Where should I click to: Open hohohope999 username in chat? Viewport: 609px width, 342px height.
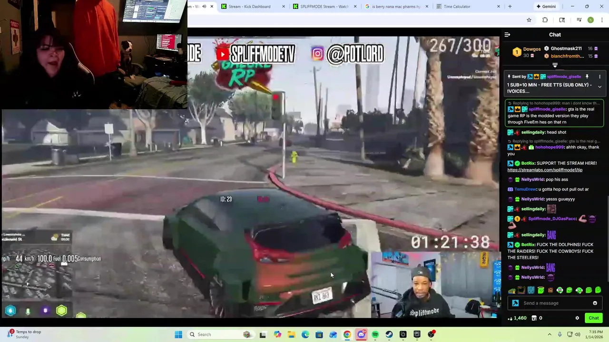click(549, 147)
